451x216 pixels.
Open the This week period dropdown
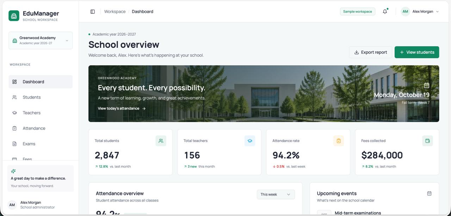(x=276, y=195)
